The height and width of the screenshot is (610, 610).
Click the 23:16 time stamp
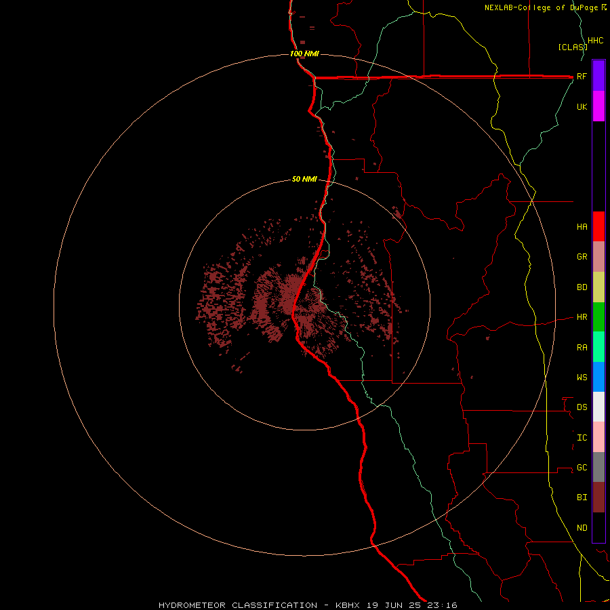click(441, 605)
